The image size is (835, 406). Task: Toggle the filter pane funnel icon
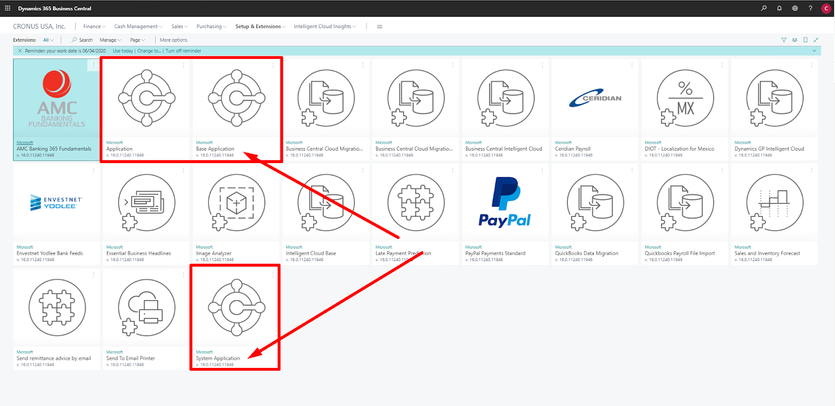(x=783, y=40)
